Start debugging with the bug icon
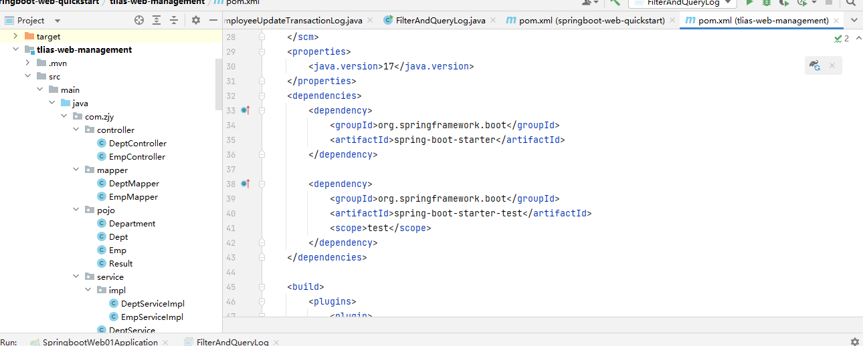The height and width of the screenshot is (346, 863). (x=767, y=3)
